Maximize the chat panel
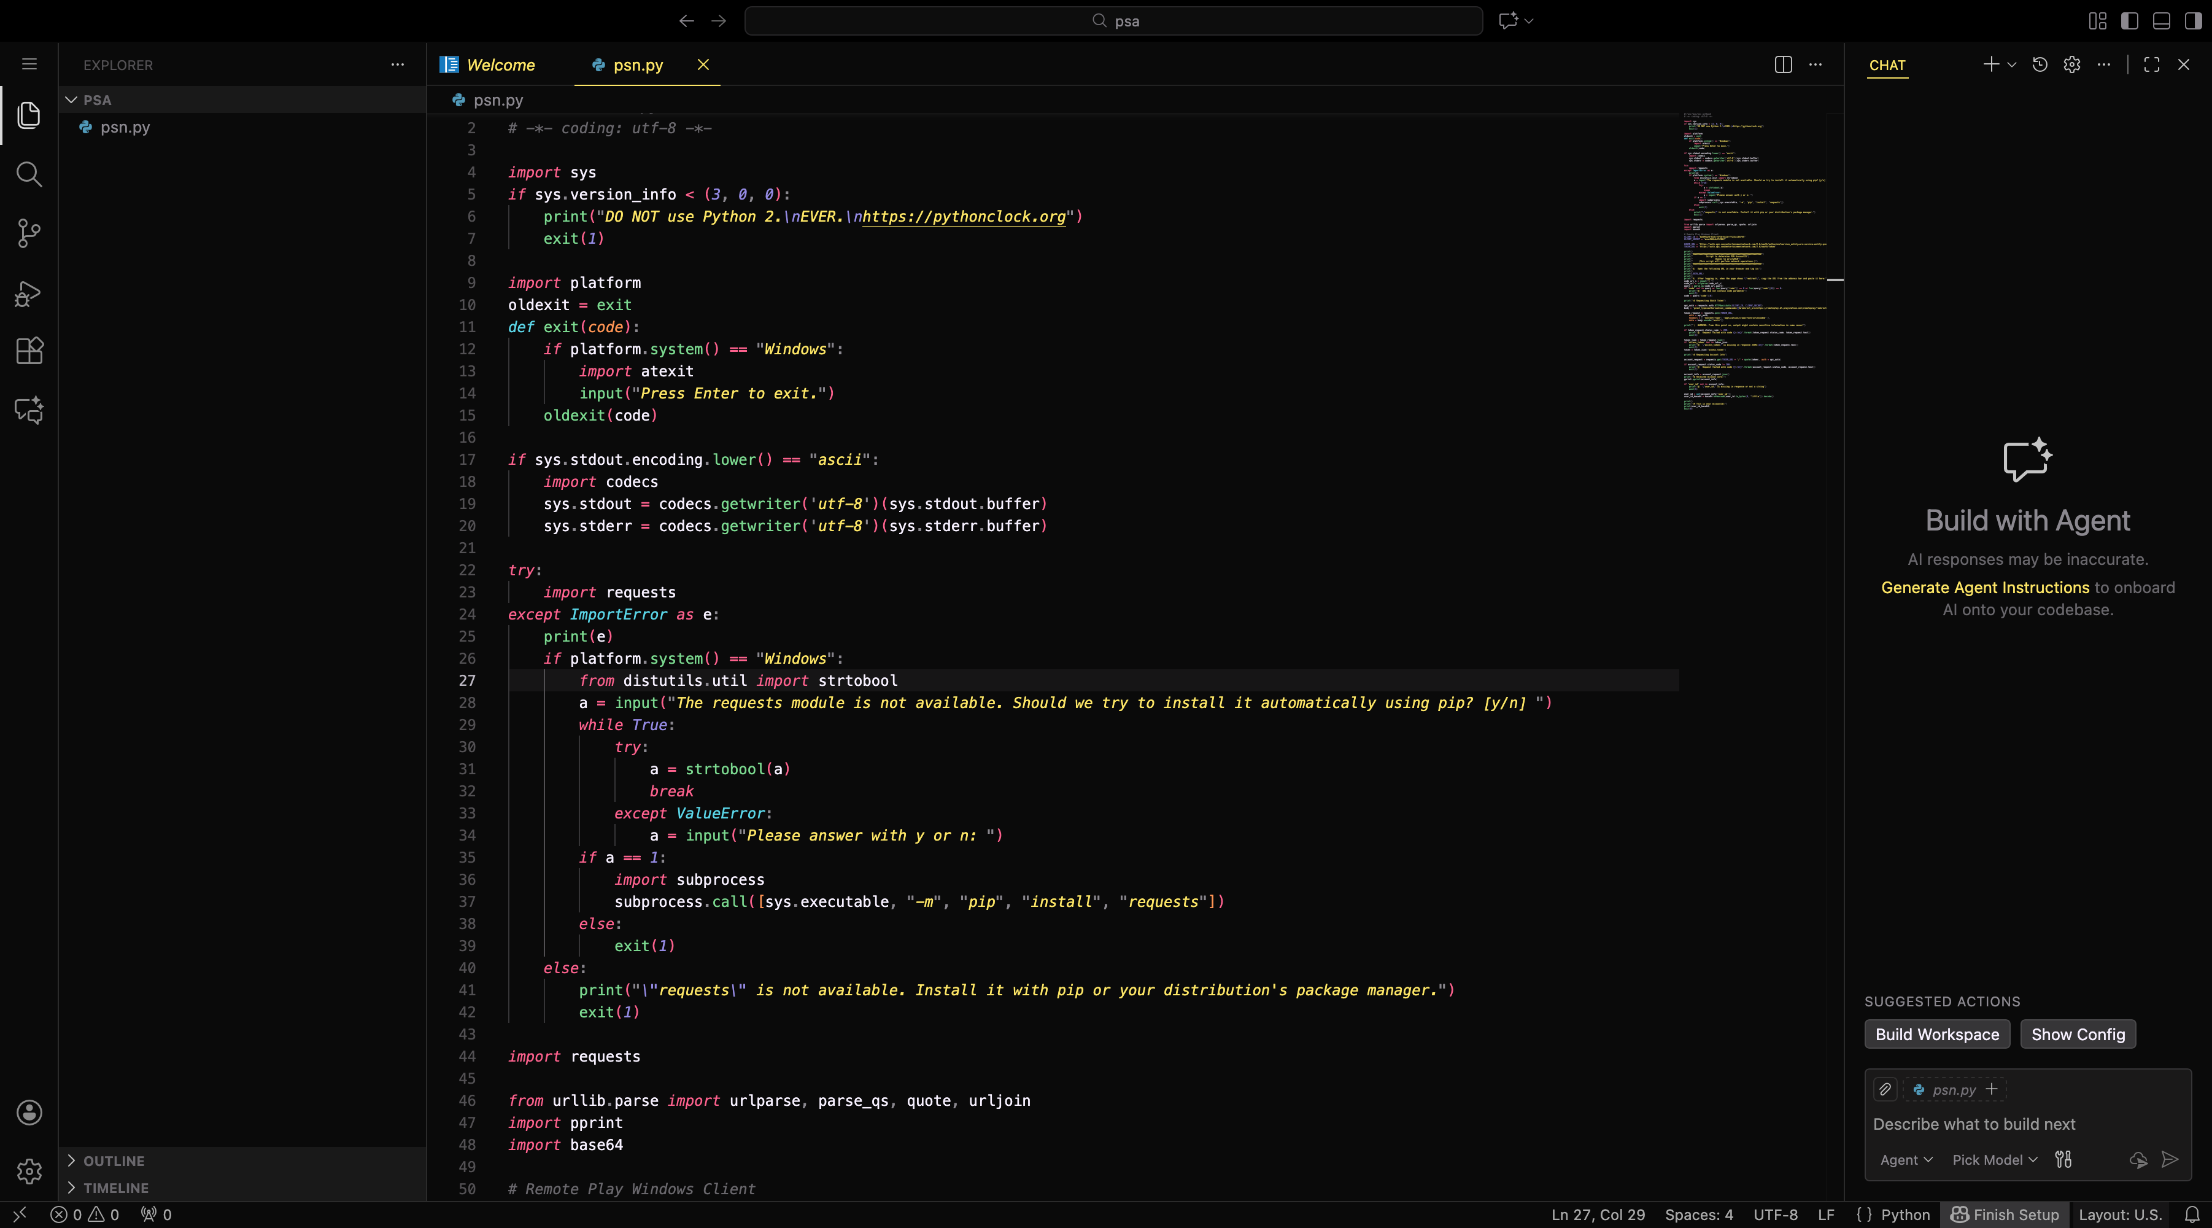 (2152, 64)
